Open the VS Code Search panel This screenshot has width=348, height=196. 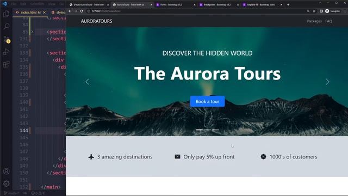coord(6,27)
